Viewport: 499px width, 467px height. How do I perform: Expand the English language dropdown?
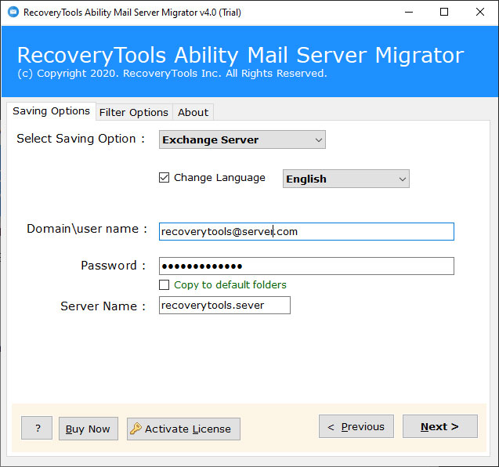[x=346, y=179]
